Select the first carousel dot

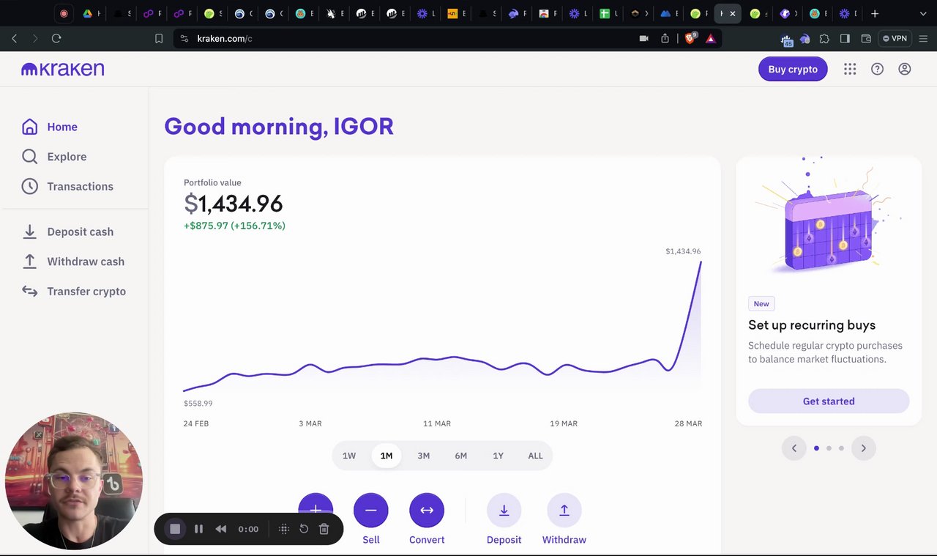(816, 448)
